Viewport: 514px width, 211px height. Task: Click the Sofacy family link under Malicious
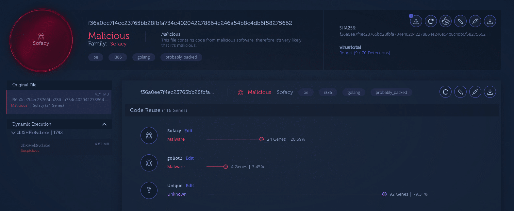tap(118, 44)
